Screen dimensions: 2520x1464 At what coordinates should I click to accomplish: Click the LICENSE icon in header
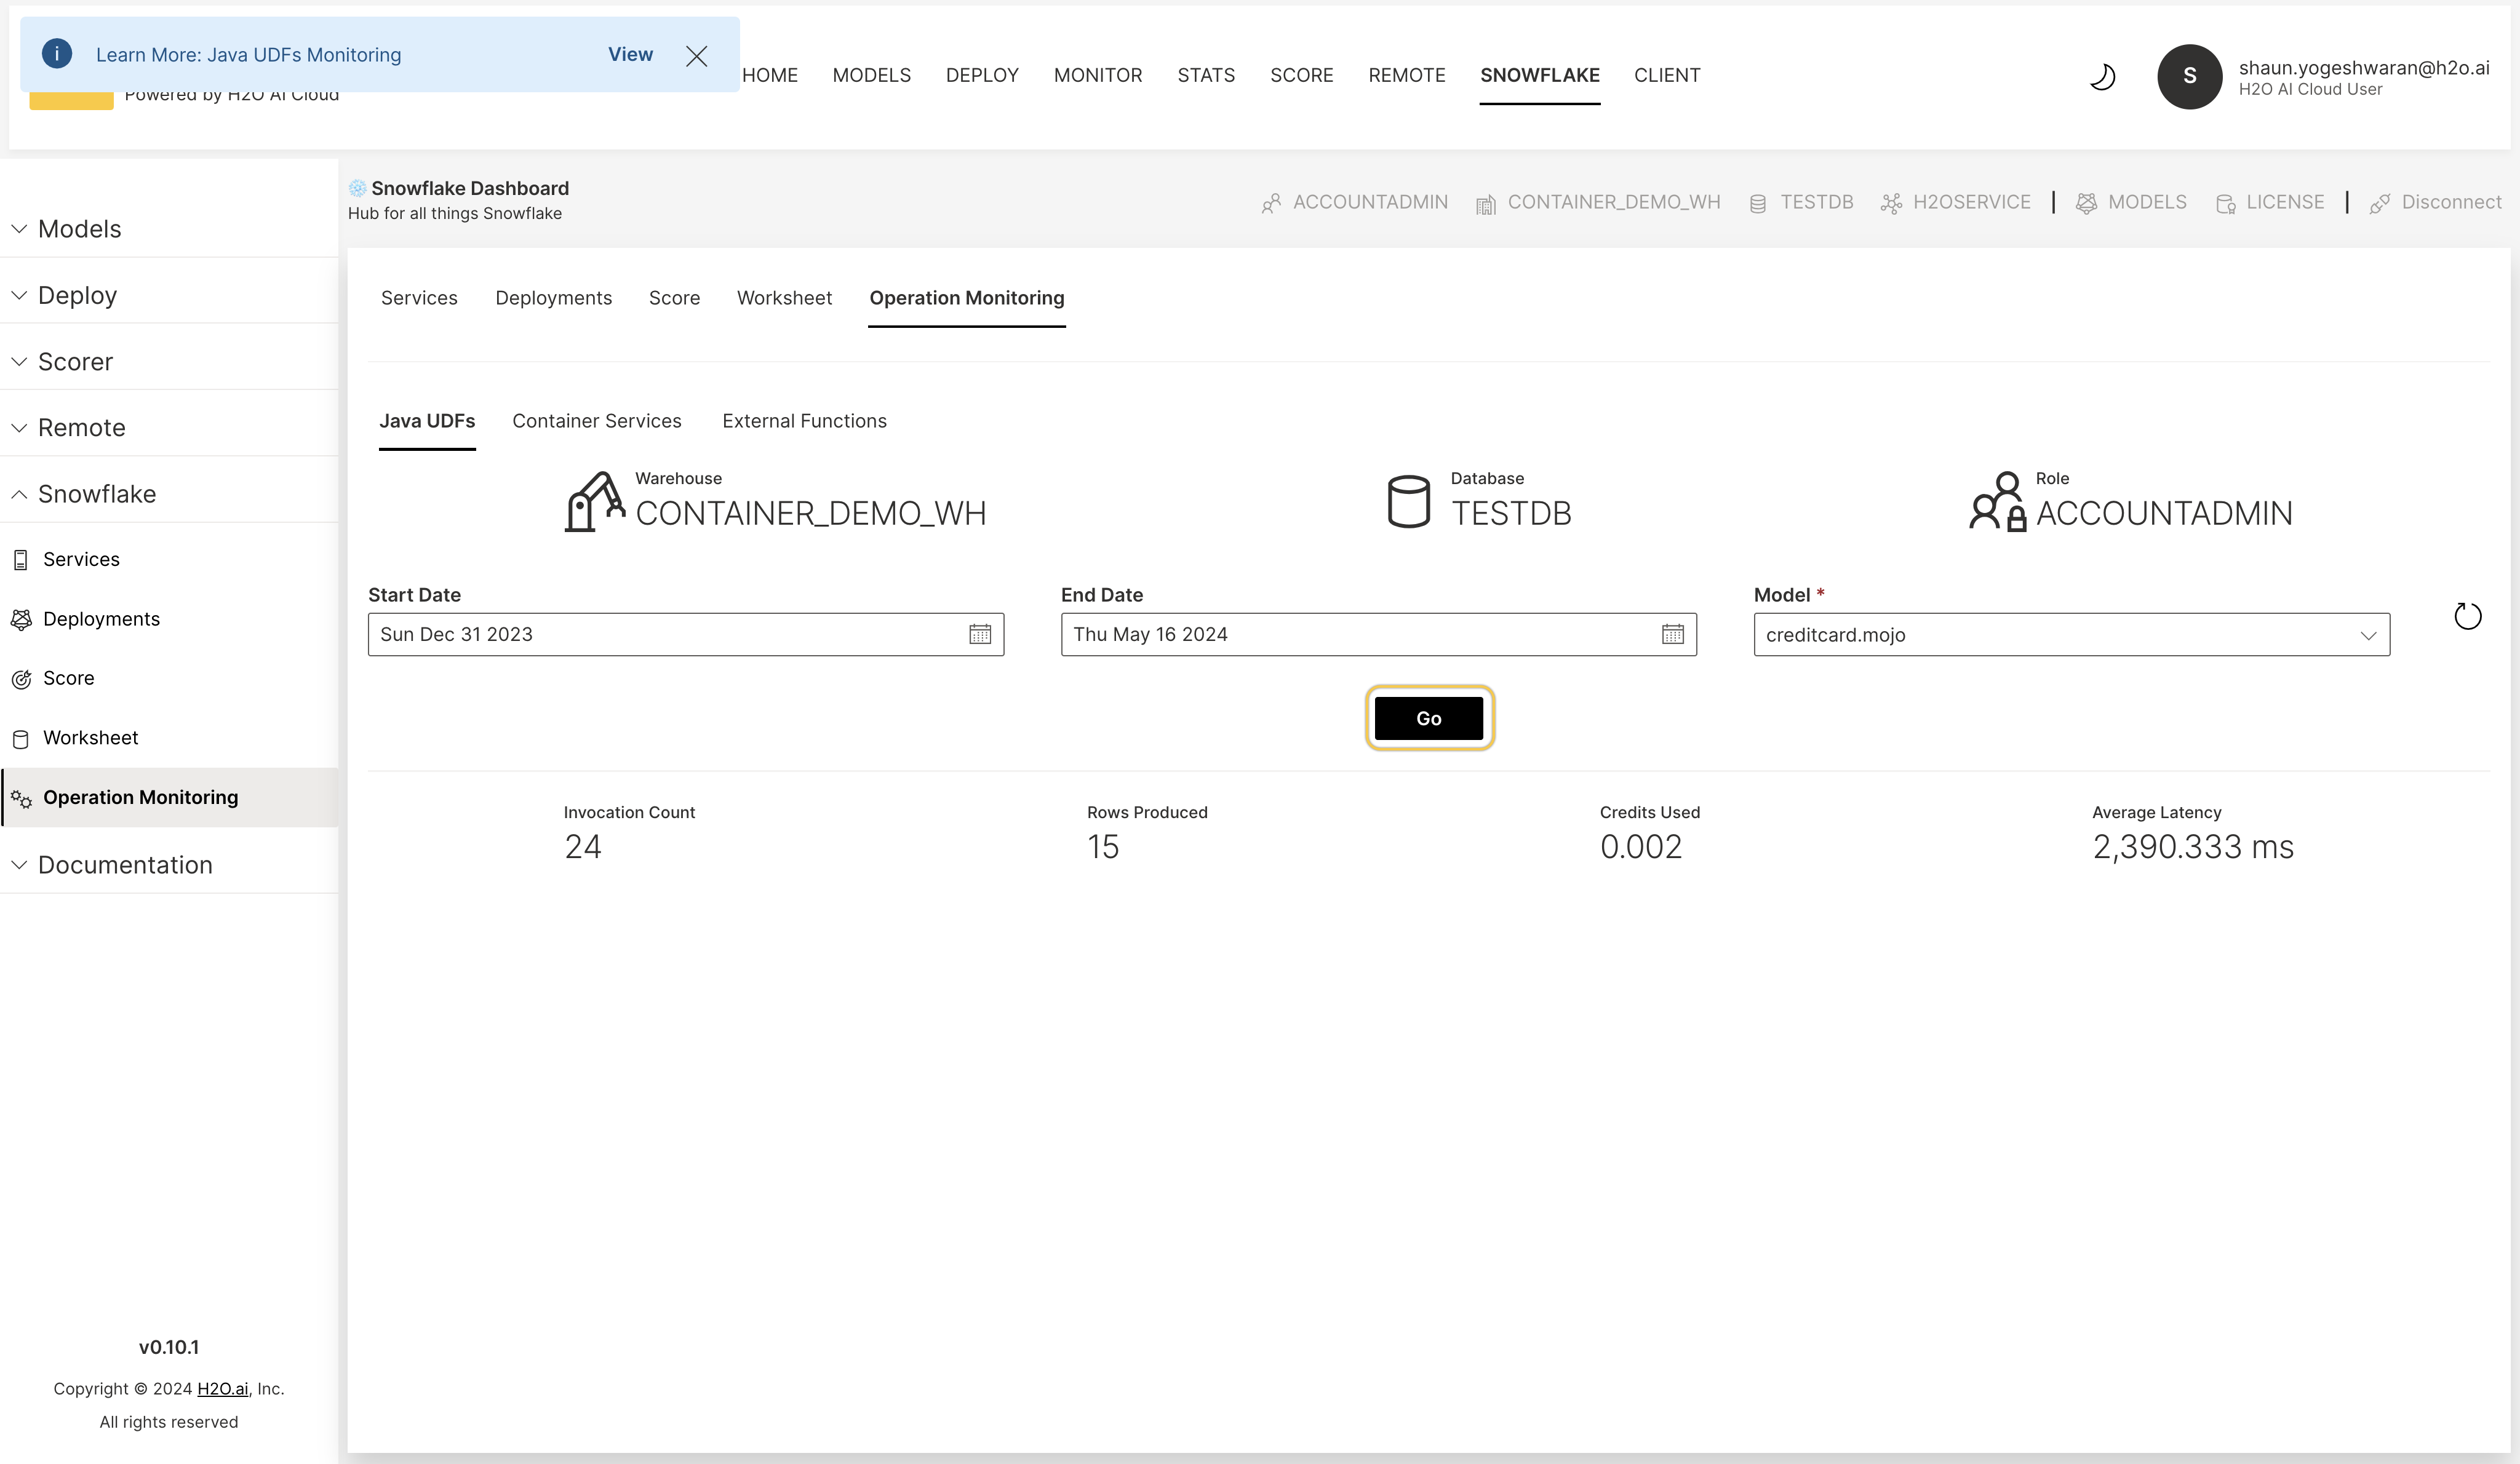click(x=2225, y=203)
